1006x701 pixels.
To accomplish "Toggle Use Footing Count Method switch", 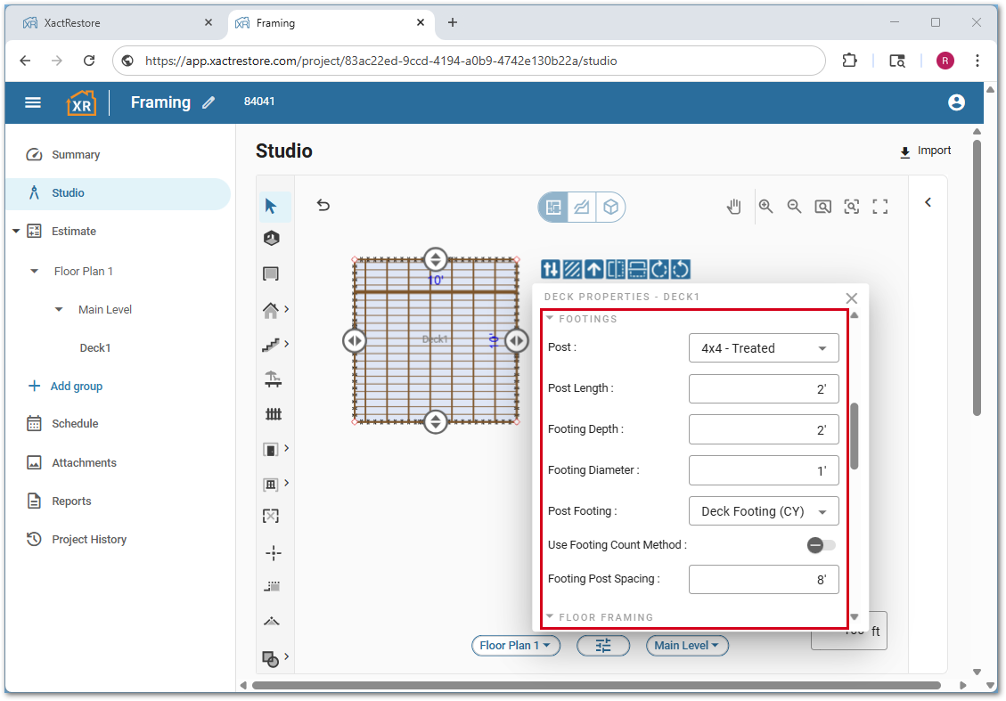I will tap(821, 545).
